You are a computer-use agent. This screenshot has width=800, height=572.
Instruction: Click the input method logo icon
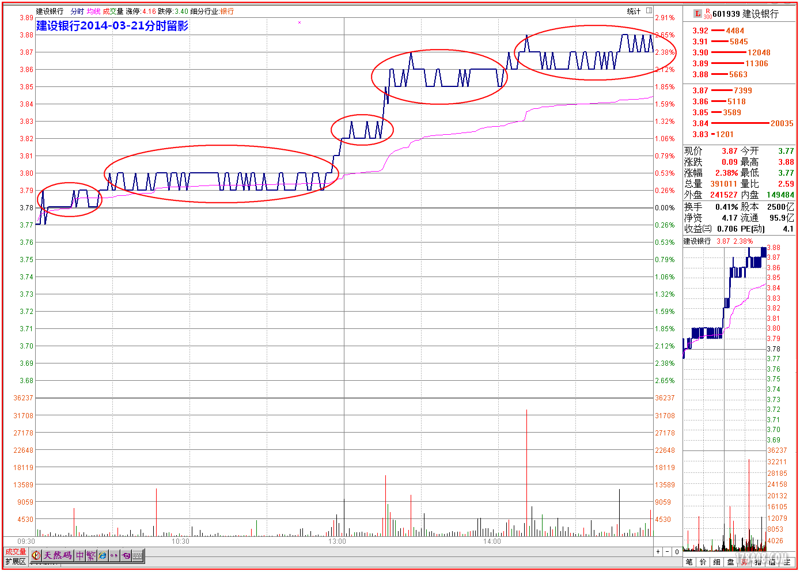(x=36, y=555)
